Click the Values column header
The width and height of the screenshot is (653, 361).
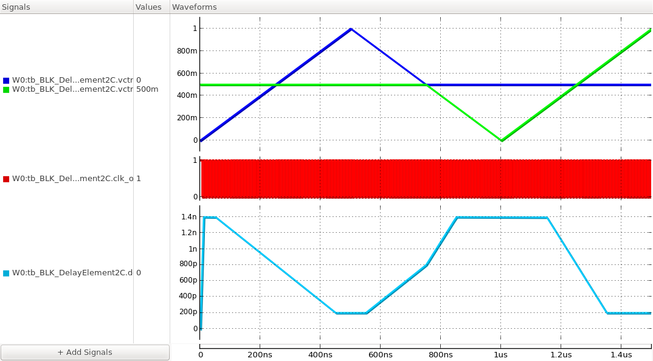(x=150, y=7)
